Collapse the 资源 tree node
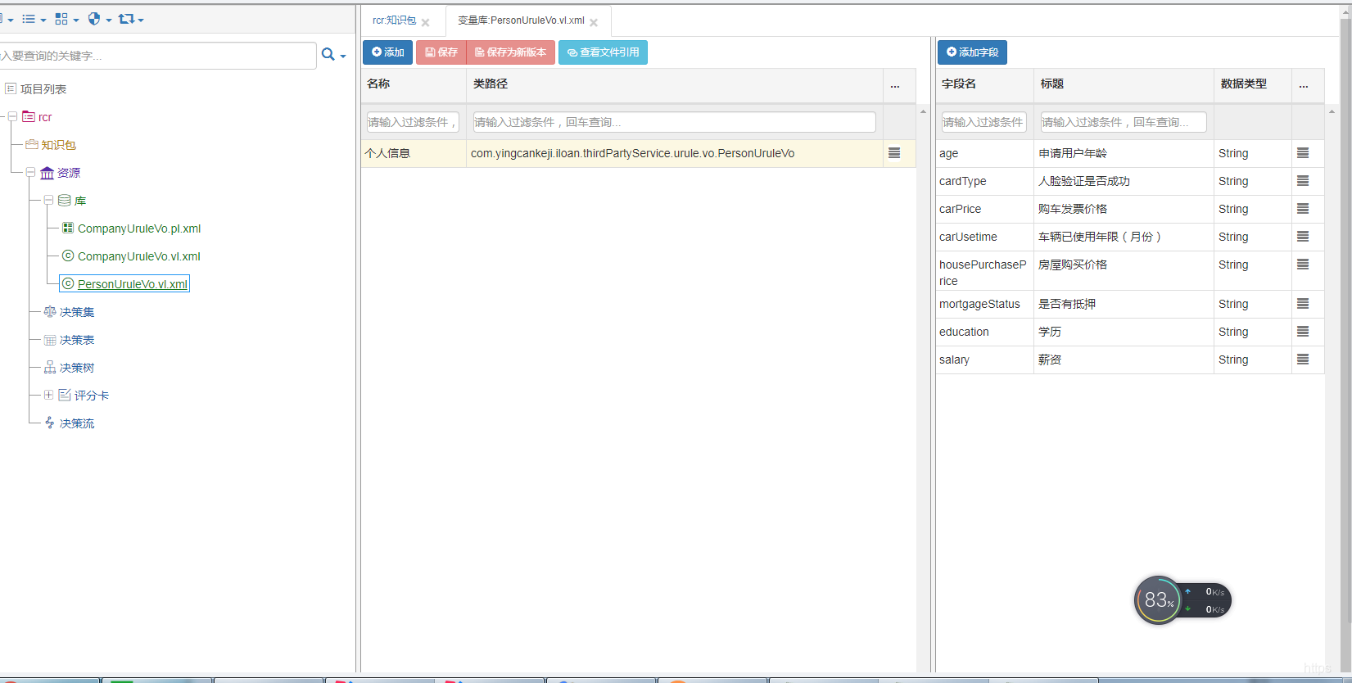The width and height of the screenshot is (1352, 683). tap(30, 173)
